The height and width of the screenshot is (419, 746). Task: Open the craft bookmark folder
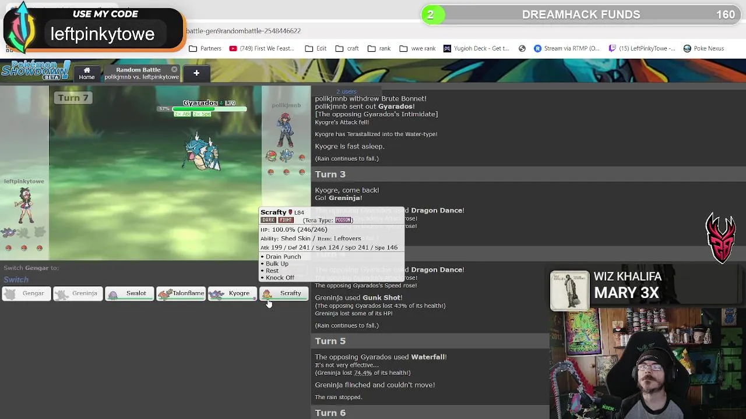click(347, 48)
